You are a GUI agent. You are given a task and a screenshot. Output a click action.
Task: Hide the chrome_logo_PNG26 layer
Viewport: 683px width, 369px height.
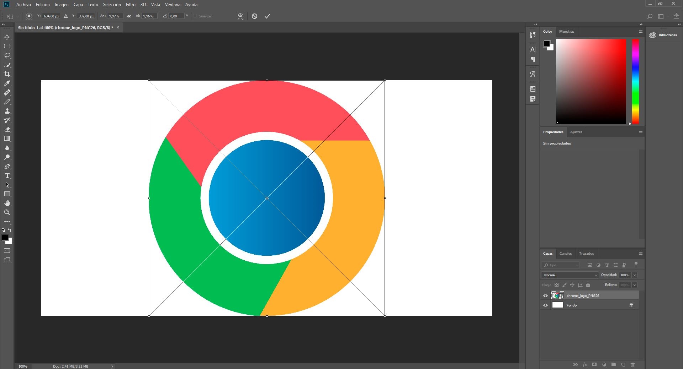[545, 295]
